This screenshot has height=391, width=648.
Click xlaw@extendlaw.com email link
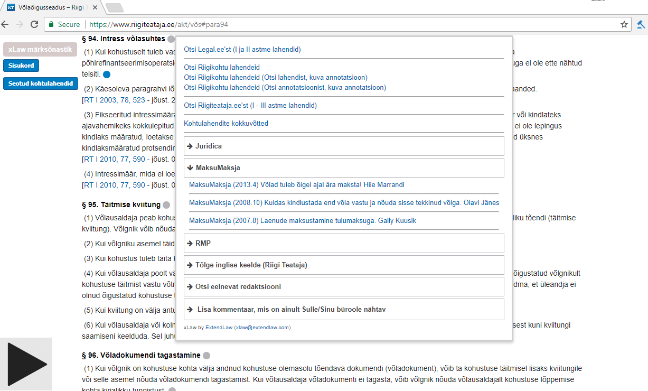262,328
